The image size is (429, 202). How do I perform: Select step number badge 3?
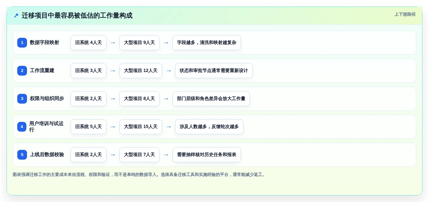point(22,99)
